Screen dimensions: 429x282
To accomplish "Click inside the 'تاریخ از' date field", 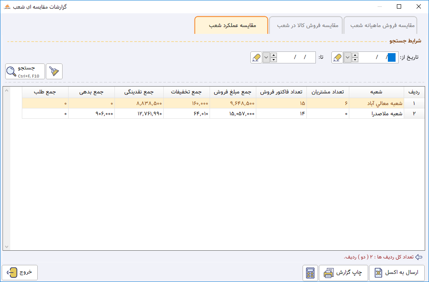I will [x=378, y=57].
